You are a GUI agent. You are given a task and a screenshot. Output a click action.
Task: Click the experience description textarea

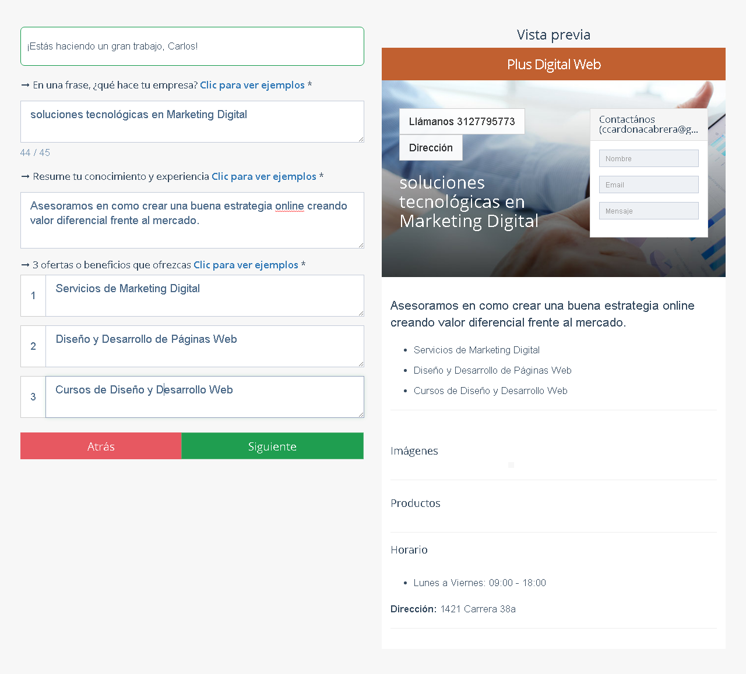[x=192, y=220]
